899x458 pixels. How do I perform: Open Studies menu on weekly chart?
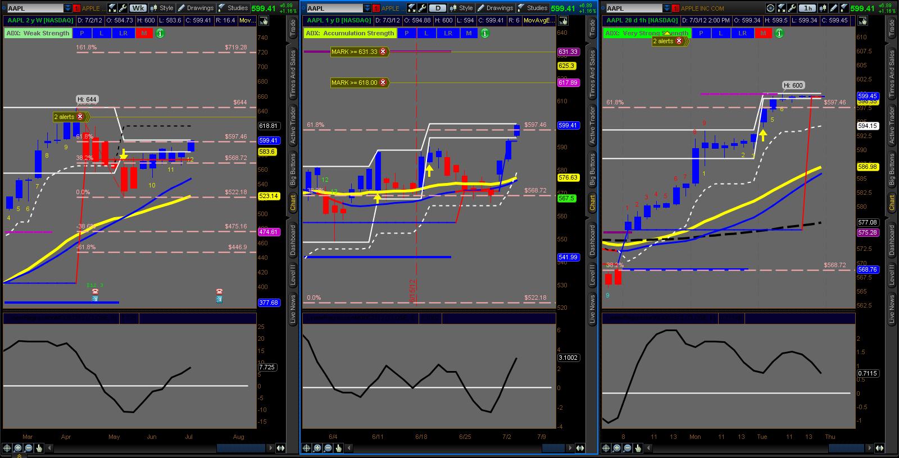234,8
